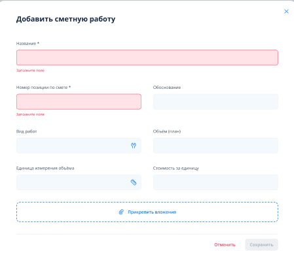Click the Объём (план) input field
The image size is (294, 260).
point(215,146)
